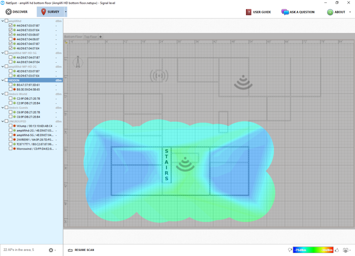Click the yellow icon at the ruler corner

[x=66, y=42]
